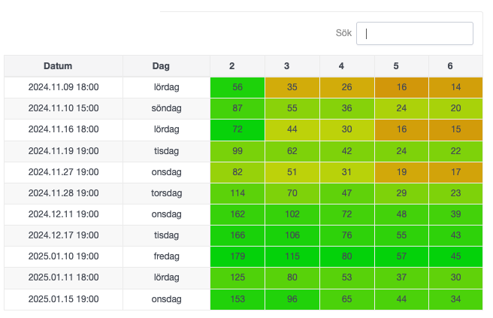Select the 2024.11.09 18:00 date cell
This screenshot has width=493, height=318.
(x=63, y=87)
